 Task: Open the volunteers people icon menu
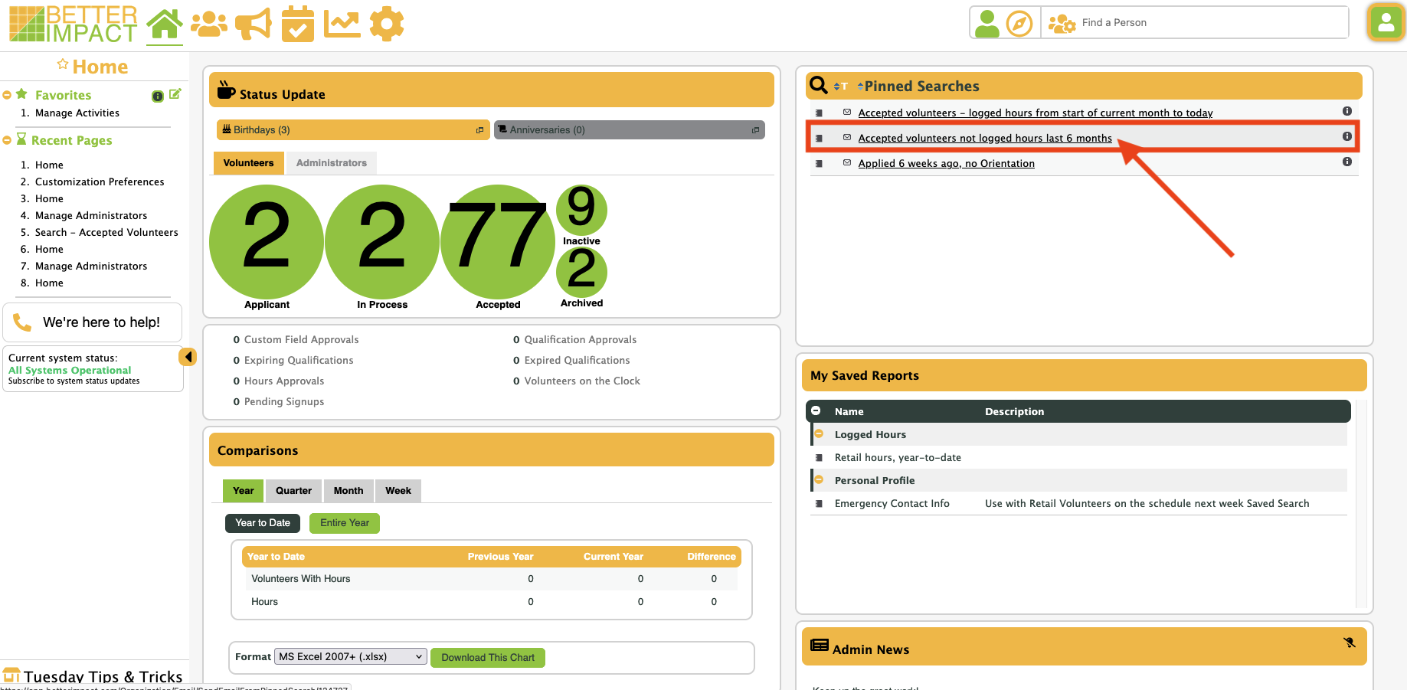click(208, 25)
